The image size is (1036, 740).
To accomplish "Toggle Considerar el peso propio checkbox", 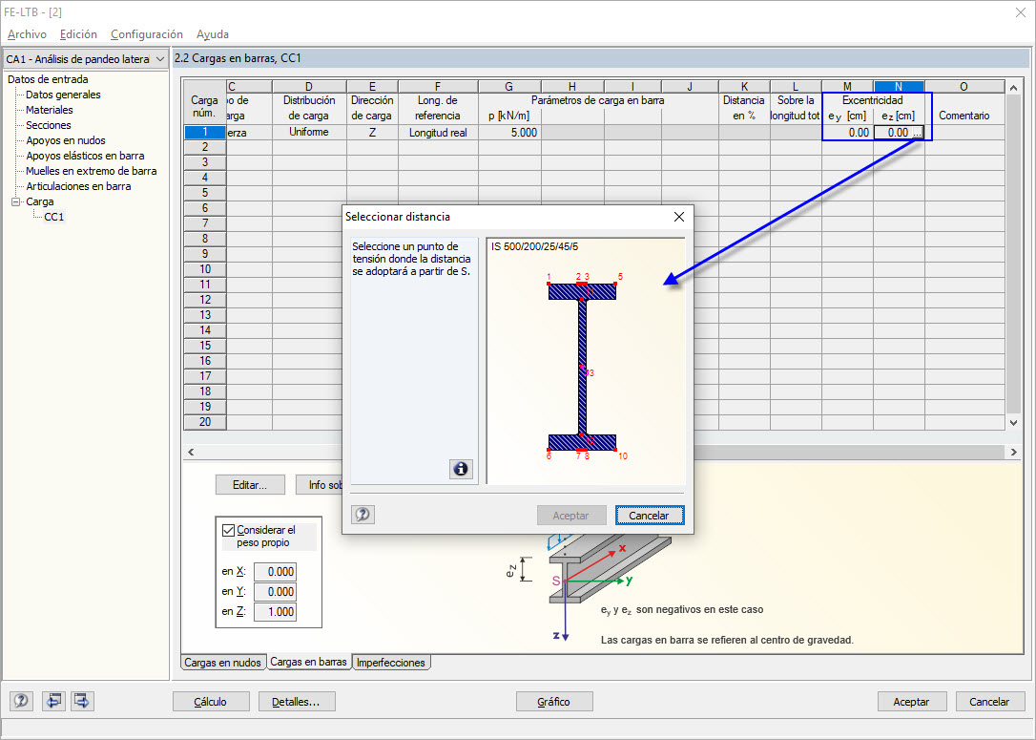I will (x=229, y=530).
